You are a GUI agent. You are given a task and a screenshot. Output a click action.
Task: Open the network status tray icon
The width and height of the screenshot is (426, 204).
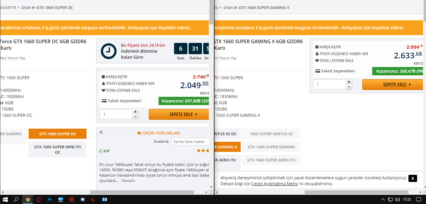click(x=390, y=200)
